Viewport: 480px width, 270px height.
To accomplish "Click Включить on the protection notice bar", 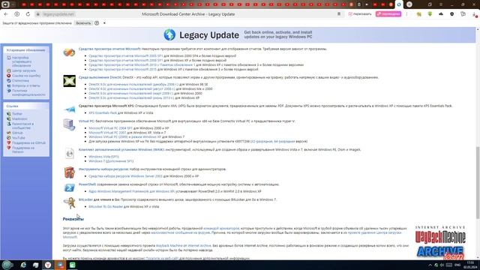I will tap(83, 23).
